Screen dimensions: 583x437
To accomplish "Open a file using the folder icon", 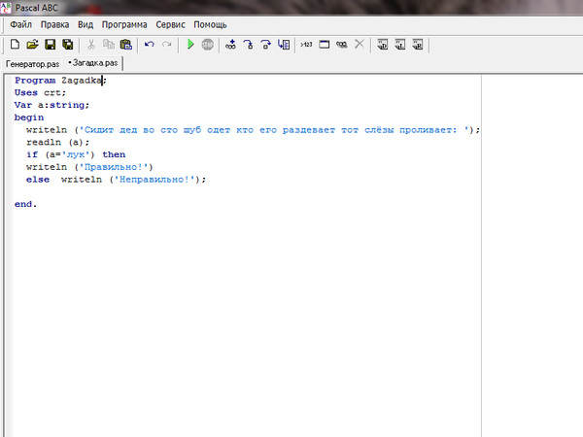I will pyautogui.click(x=32, y=45).
